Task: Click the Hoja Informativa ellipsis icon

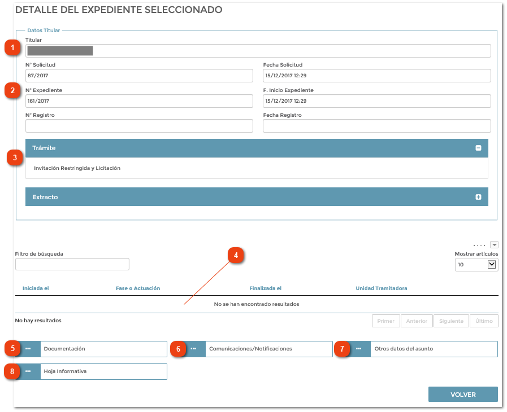Action: 27,371
